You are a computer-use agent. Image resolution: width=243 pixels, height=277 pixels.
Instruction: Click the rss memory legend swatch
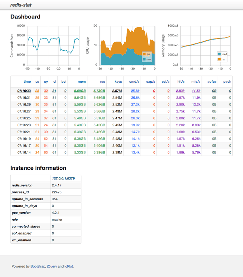[x=219, y=60]
